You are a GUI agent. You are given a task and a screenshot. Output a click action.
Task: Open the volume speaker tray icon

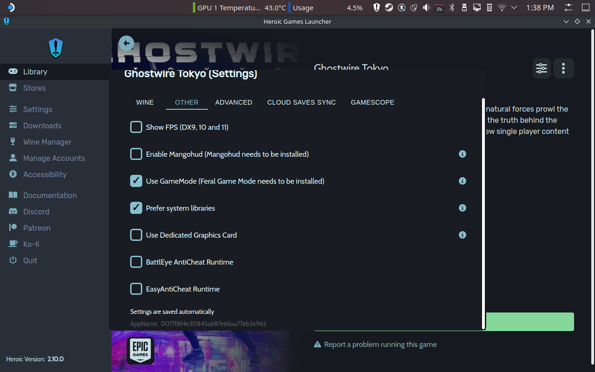click(426, 7)
